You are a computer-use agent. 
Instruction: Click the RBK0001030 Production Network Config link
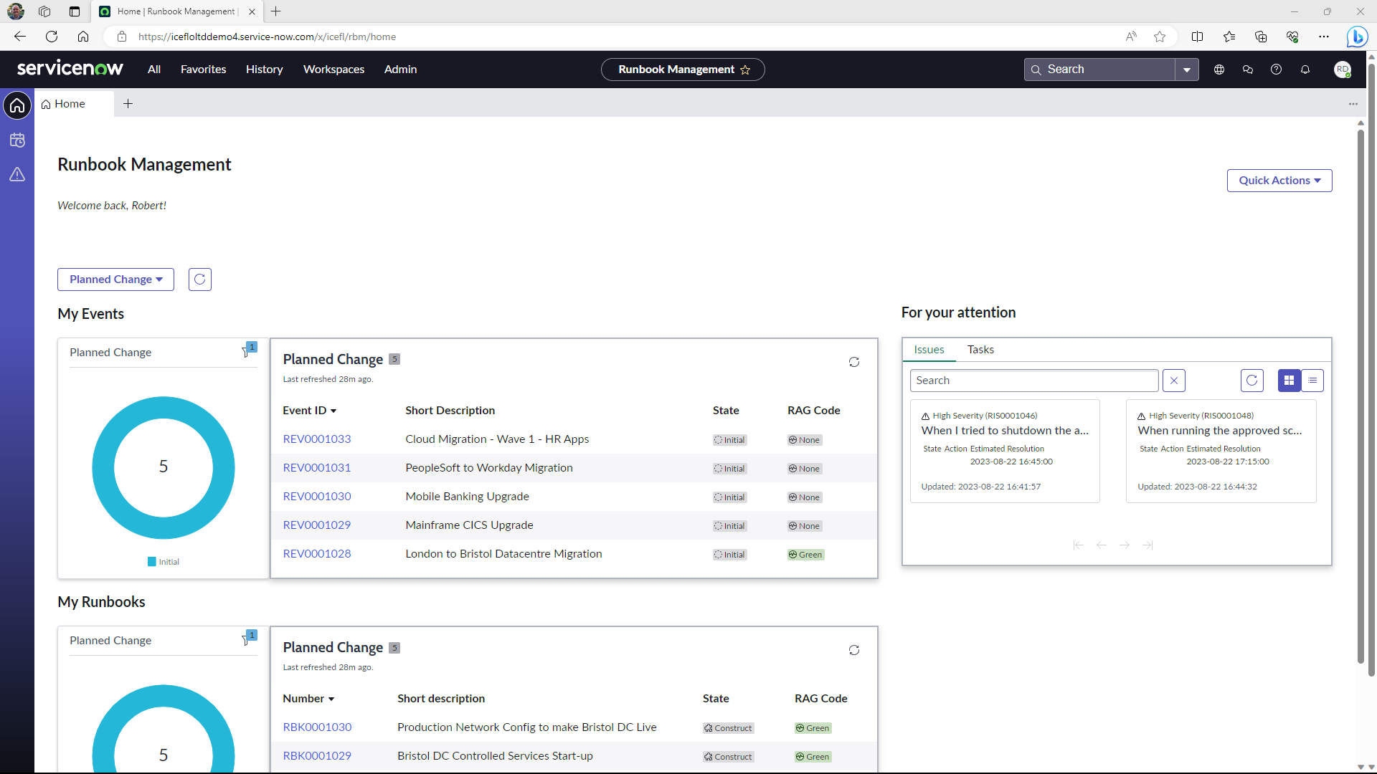318,727
